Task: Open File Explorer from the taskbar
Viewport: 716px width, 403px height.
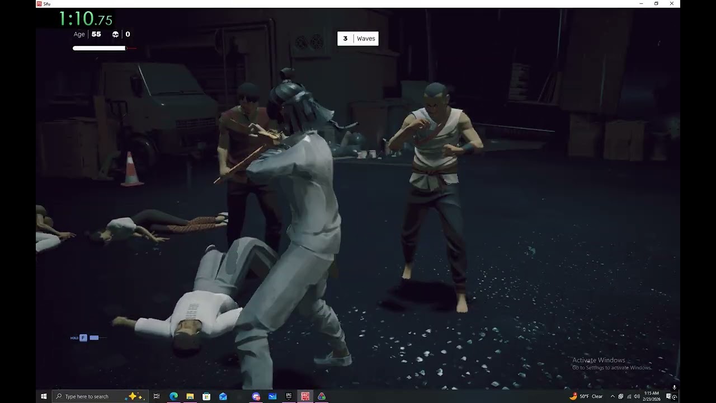Action: (190, 396)
